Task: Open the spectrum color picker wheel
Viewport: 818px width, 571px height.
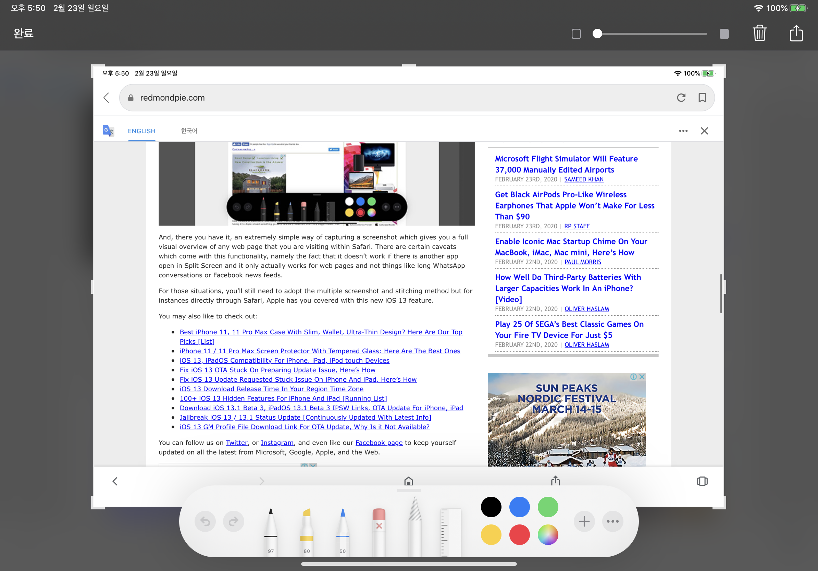Action: pyautogui.click(x=548, y=535)
